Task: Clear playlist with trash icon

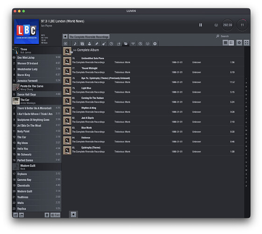Action: tap(47, 215)
